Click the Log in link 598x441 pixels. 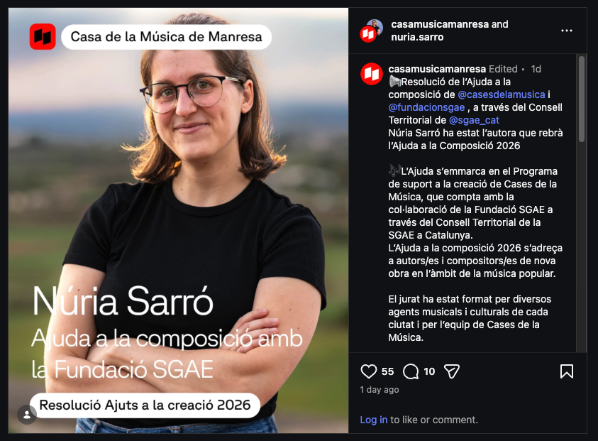(x=374, y=420)
